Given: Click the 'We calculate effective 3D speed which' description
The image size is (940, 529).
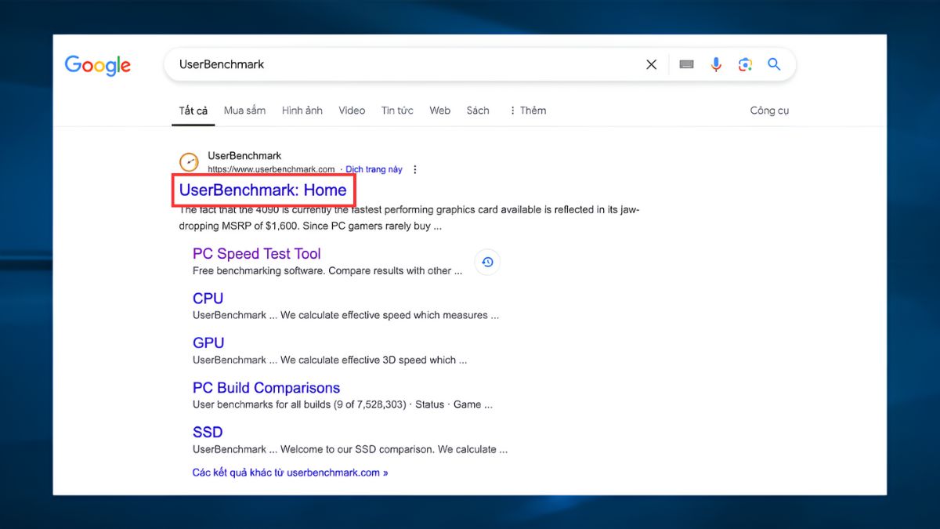Looking at the screenshot, I should [330, 361].
